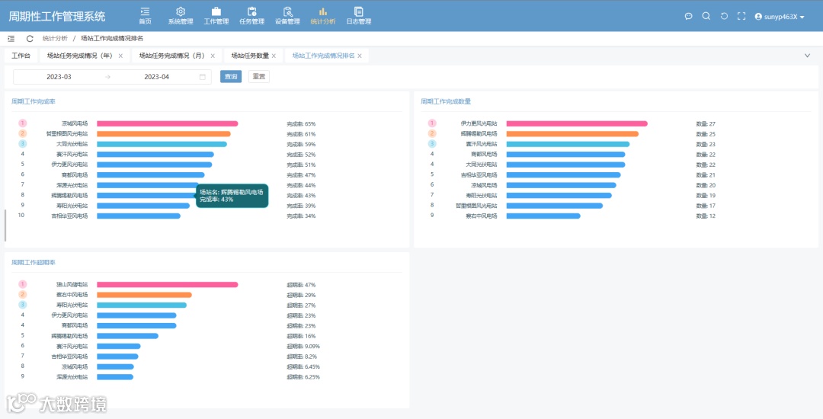
Task: Collapse the sidebar menu toggle icon
Action: tap(11, 39)
